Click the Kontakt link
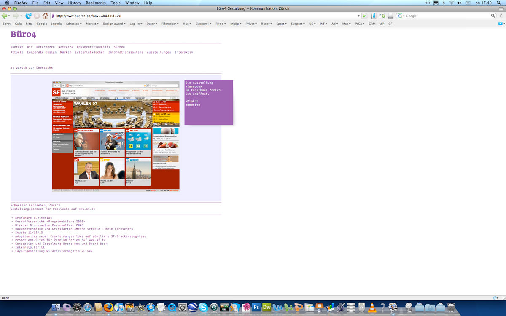The image size is (506, 316). [x=17, y=47]
